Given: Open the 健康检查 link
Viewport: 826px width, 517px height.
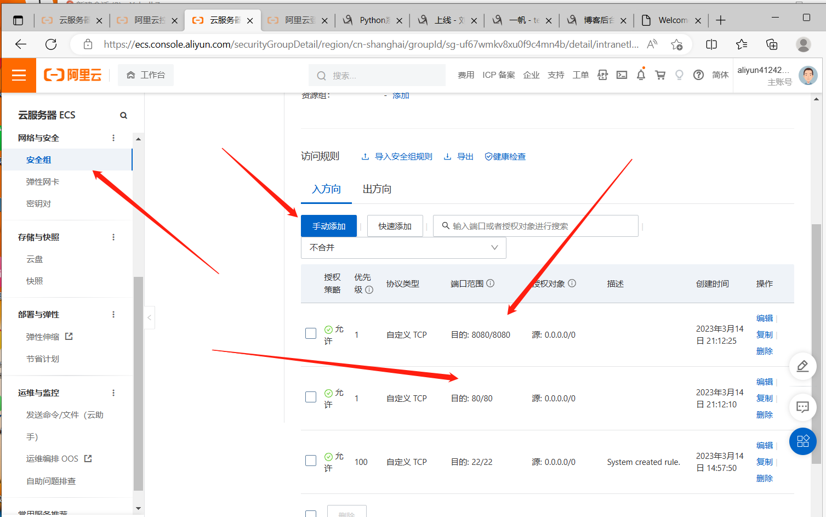Looking at the screenshot, I should (x=505, y=157).
